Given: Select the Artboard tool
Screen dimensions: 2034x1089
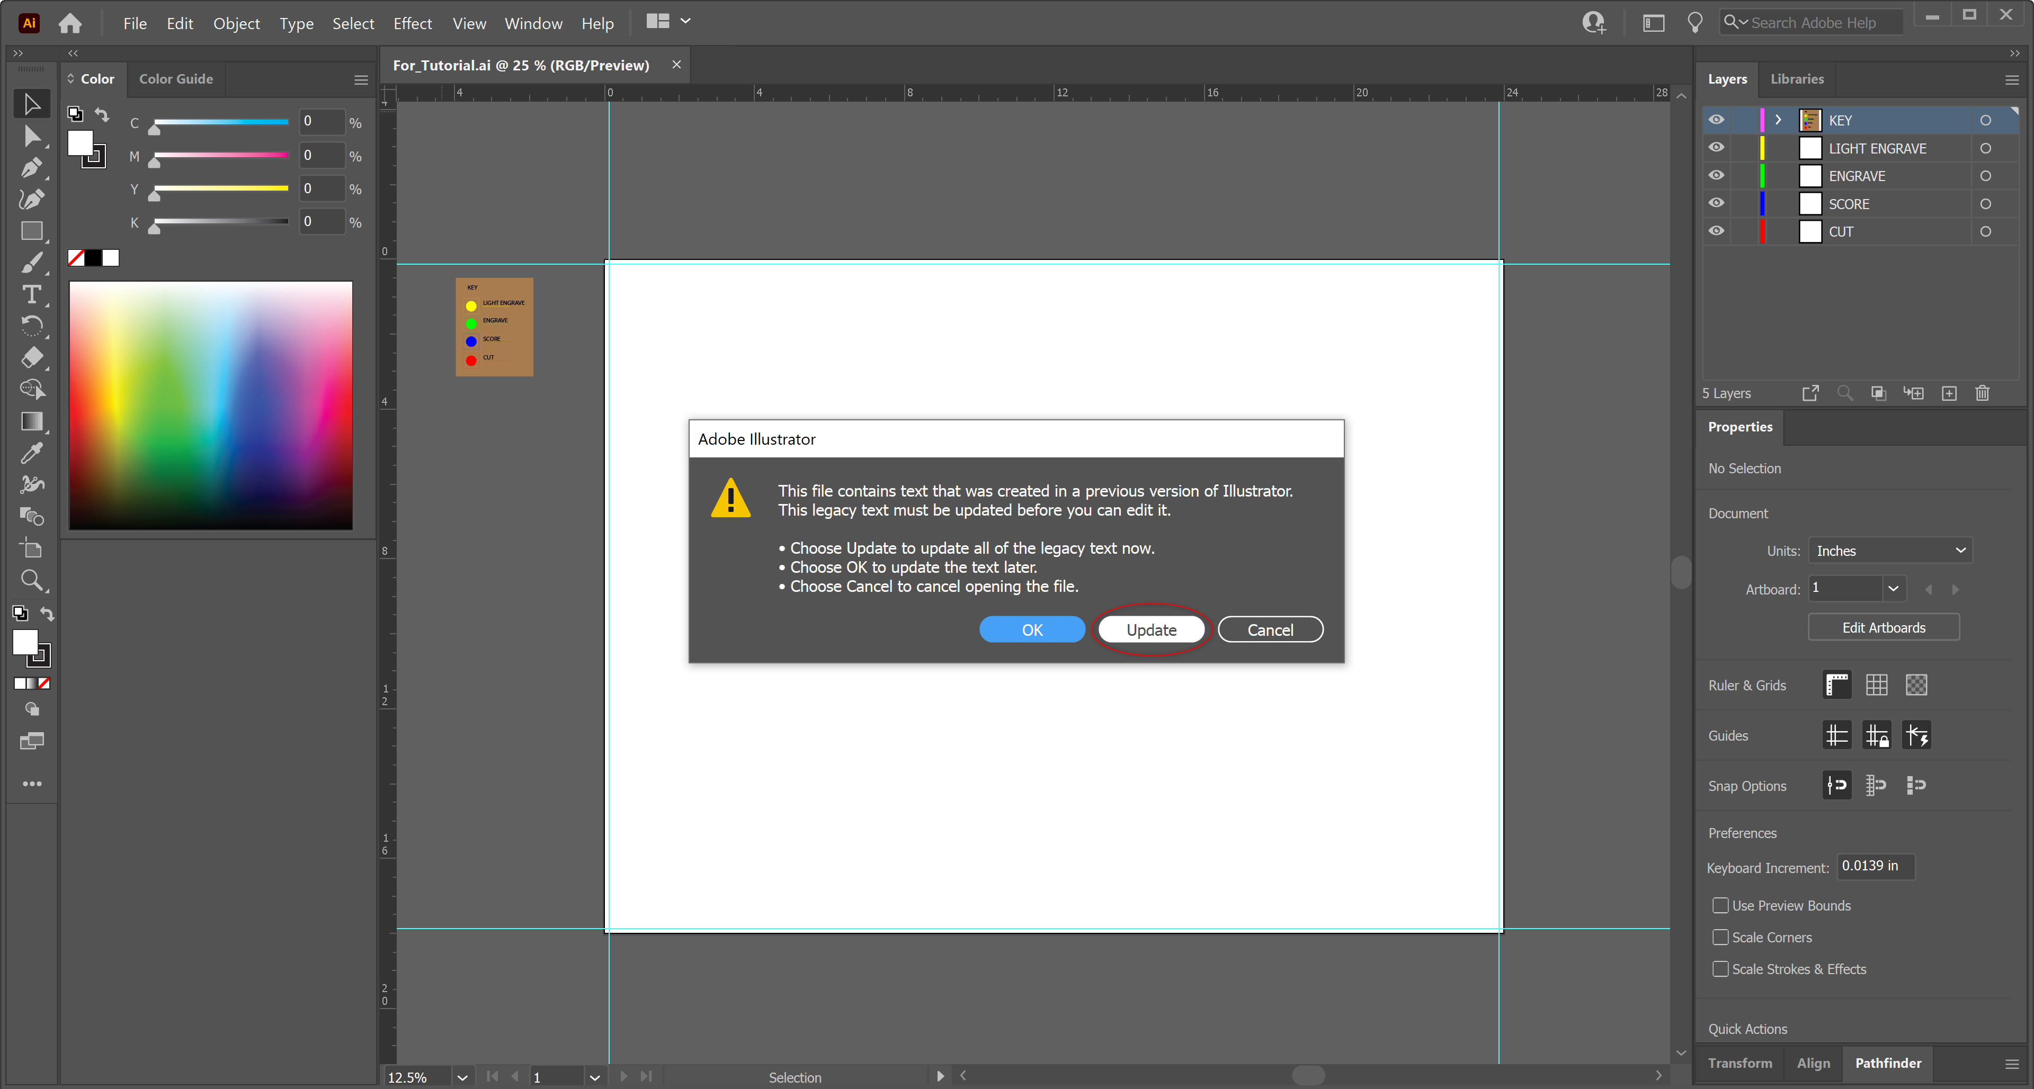Looking at the screenshot, I should click(x=32, y=548).
